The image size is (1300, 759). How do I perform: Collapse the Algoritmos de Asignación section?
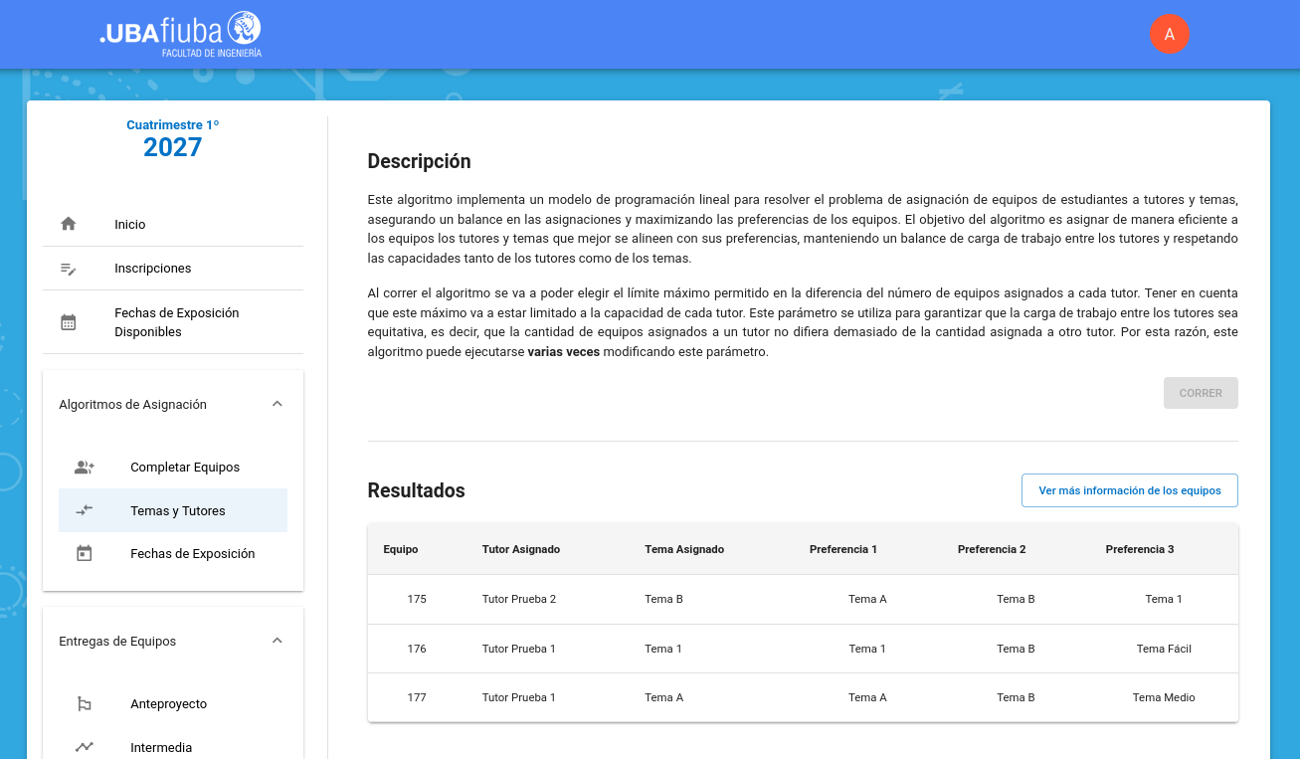point(278,404)
